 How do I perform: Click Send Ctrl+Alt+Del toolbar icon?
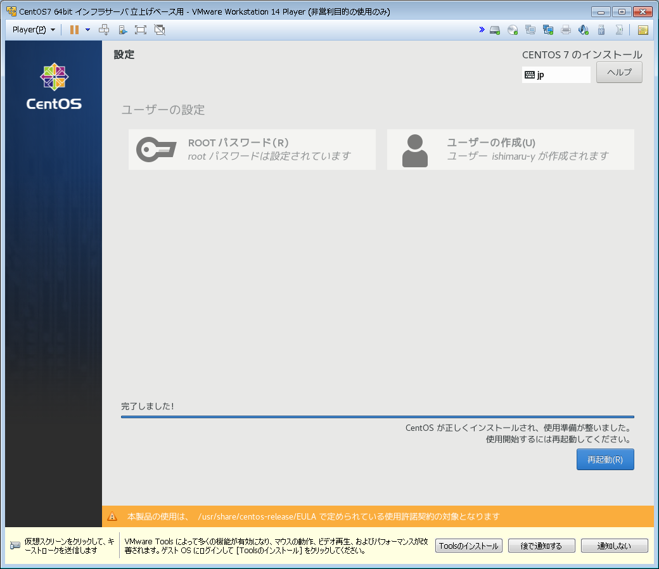click(x=104, y=30)
